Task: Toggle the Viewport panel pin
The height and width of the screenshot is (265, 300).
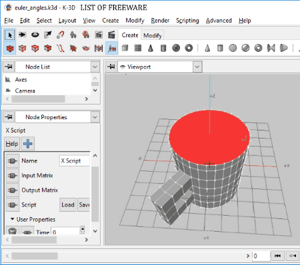Action: 111,67
